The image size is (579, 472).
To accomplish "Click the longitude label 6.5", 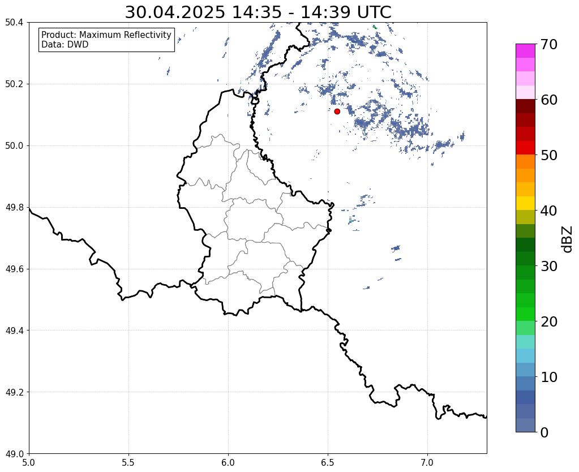I will click(x=328, y=462).
